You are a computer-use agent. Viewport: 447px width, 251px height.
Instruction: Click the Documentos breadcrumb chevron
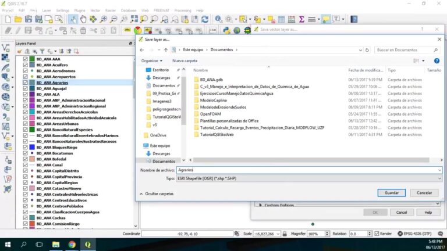237,50
